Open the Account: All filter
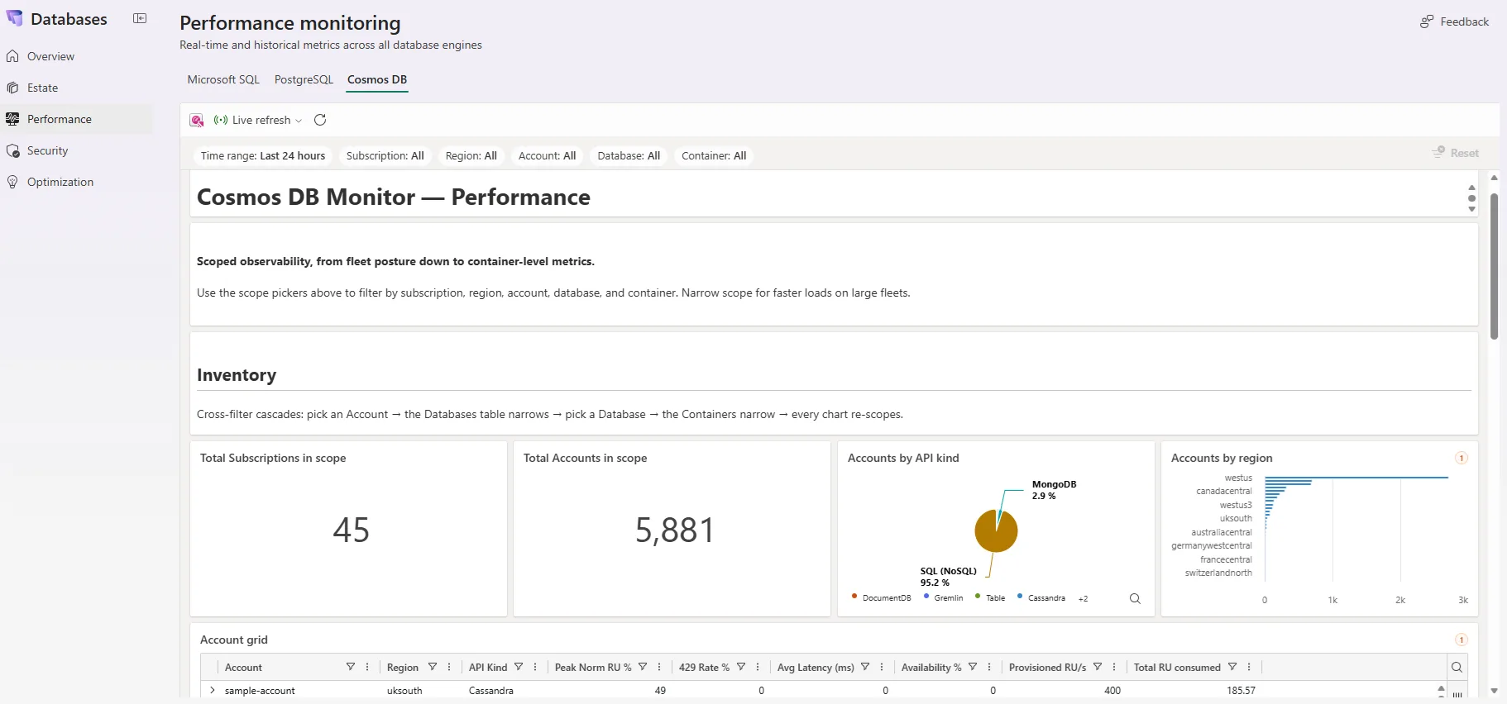The image size is (1507, 704). (548, 155)
